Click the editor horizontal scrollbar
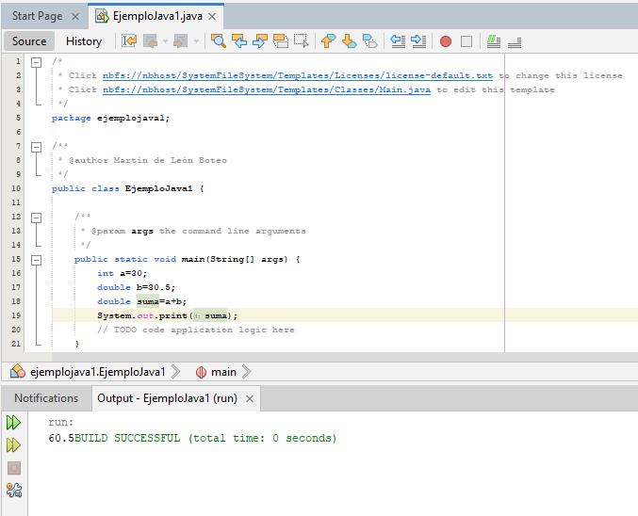Screen dimensions: 638x516 pos(344,357)
